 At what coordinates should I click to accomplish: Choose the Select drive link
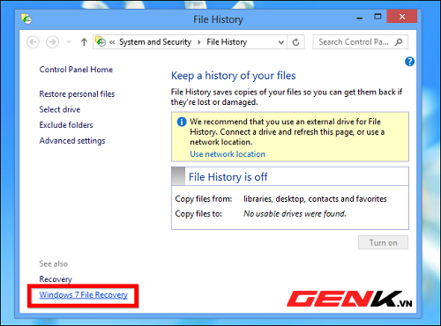[x=60, y=109]
